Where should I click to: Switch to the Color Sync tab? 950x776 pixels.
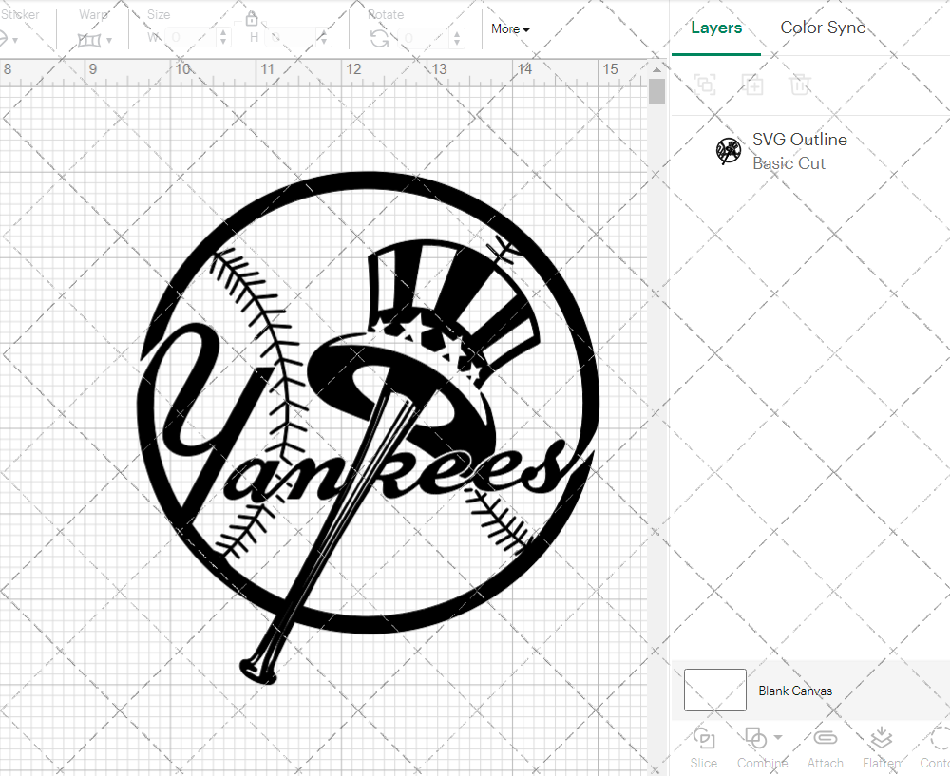pos(823,28)
